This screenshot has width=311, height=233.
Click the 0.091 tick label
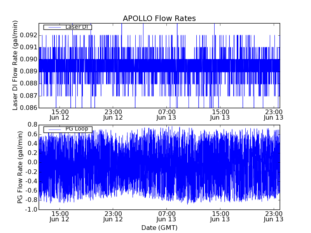[x=28, y=47]
